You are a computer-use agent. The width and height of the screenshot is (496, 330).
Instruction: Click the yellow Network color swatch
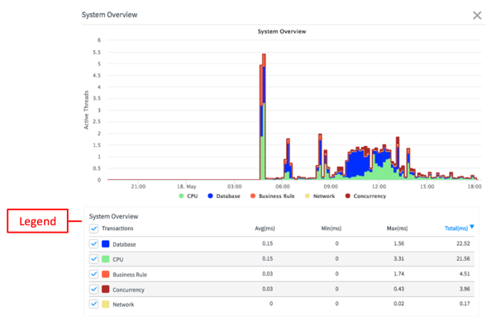click(106, 304)
